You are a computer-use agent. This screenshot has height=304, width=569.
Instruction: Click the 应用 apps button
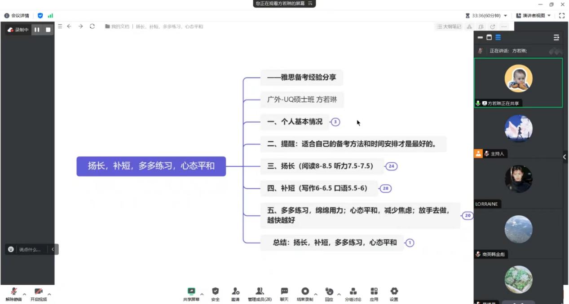tap(374, 294)
